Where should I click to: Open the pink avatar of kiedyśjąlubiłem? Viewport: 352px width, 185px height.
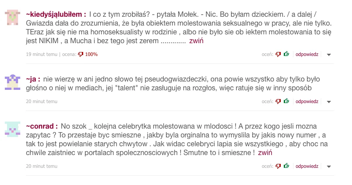pos(13,17)
